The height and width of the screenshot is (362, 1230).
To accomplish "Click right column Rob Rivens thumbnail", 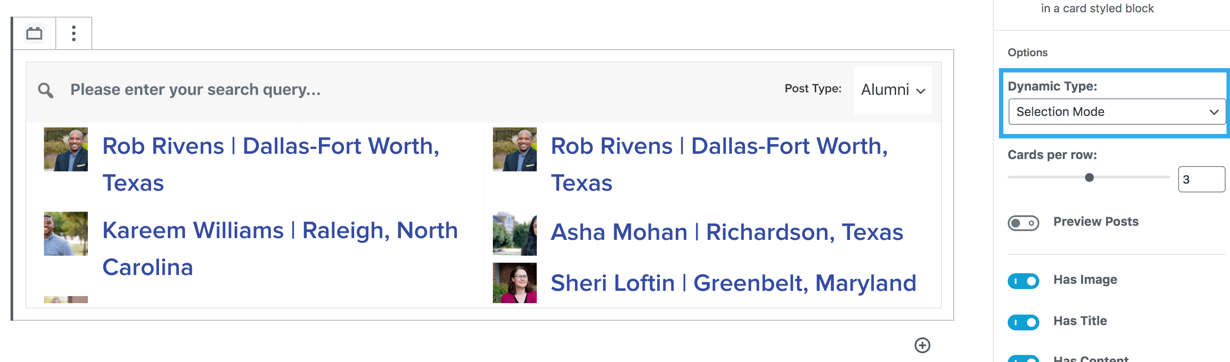I will (514, 149).
